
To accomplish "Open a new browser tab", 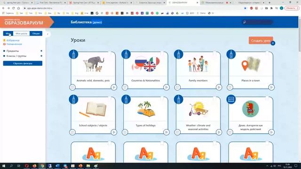I will 269,3.
